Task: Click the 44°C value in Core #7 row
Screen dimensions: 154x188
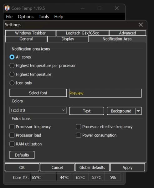Action: [64, 177]
